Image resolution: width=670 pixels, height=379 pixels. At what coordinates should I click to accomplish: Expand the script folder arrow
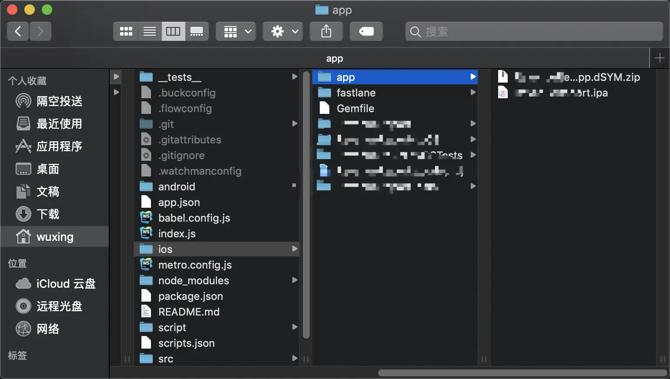coord(295,327)
